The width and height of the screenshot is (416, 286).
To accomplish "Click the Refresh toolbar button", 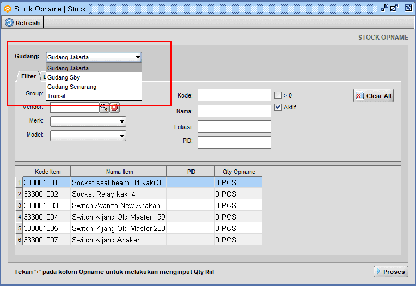I will 22,23.
